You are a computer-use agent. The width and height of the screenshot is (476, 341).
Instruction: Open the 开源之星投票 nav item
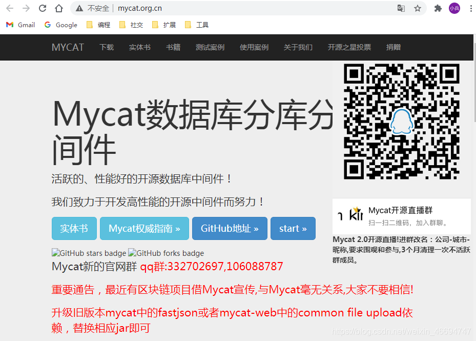point(349,47)
